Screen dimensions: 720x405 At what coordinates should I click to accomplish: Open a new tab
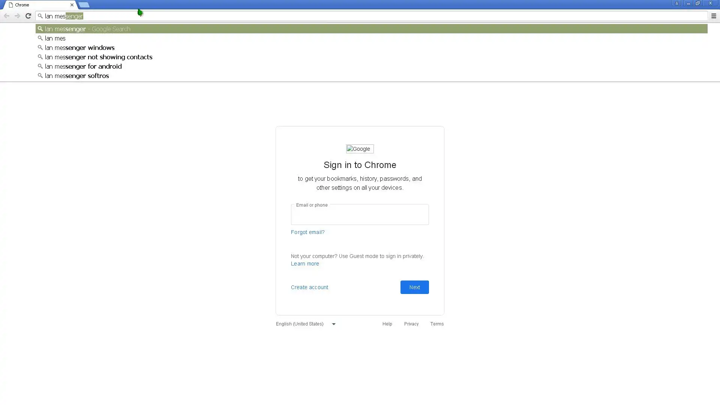[84, 5]
